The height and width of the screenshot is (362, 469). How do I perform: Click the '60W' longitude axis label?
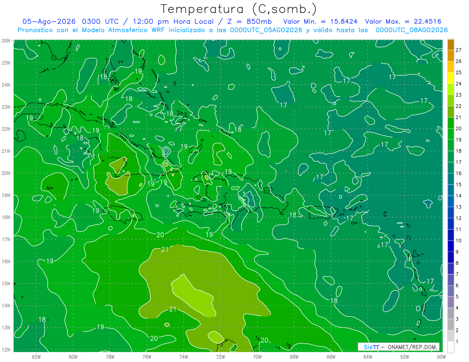pyautogui.click(x=441, y=357)
